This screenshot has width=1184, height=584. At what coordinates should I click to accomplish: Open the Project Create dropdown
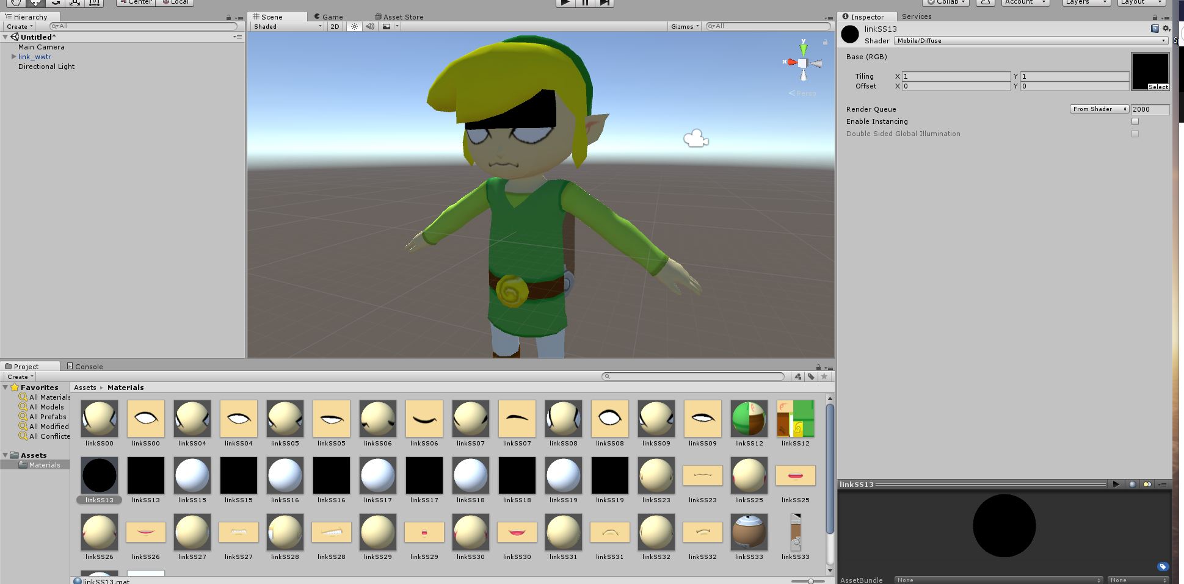coord(20,377)
